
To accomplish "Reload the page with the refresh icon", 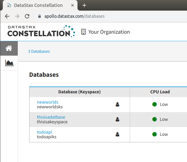I will point(27,16).
